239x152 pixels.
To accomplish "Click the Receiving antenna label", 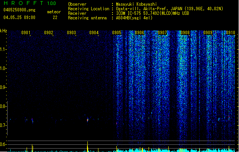I will 87,18.
